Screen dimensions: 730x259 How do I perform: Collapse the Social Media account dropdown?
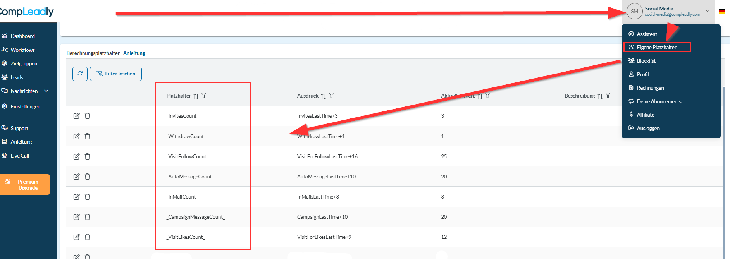707,11
